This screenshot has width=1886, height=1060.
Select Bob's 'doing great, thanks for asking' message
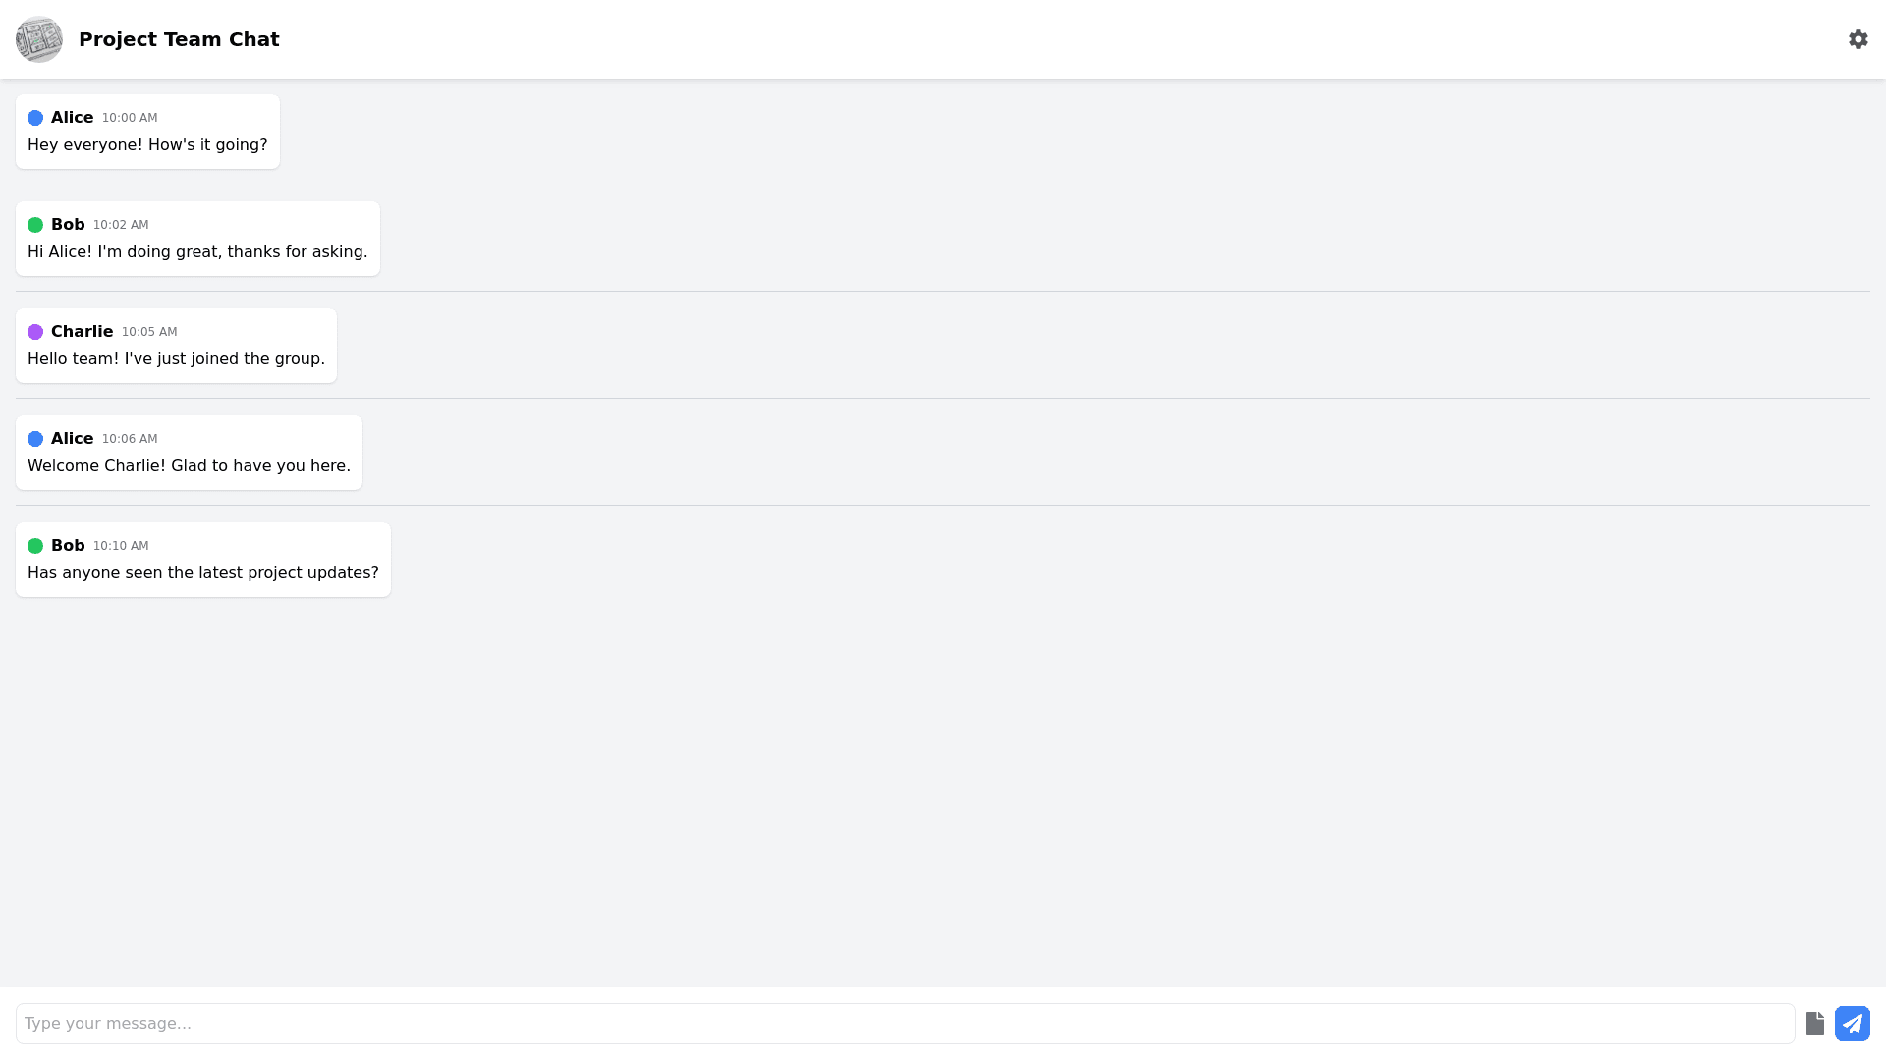click(x=197, y=252)
